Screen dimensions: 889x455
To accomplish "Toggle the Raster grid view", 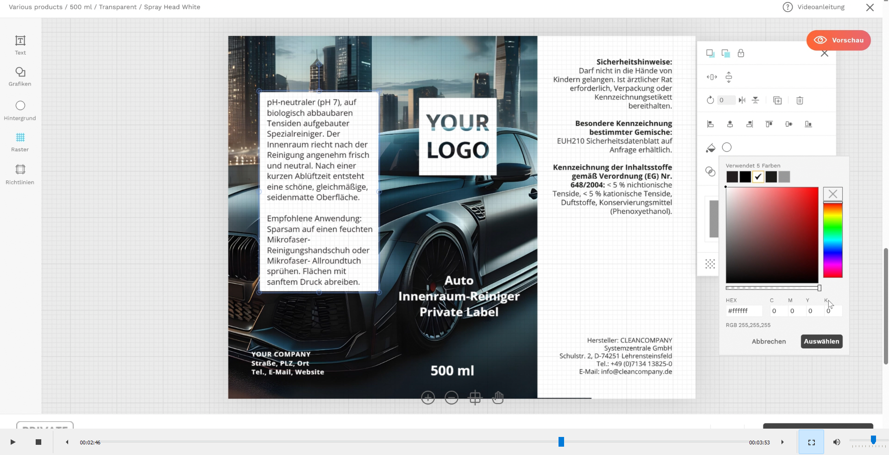I will tap(19, 142).
